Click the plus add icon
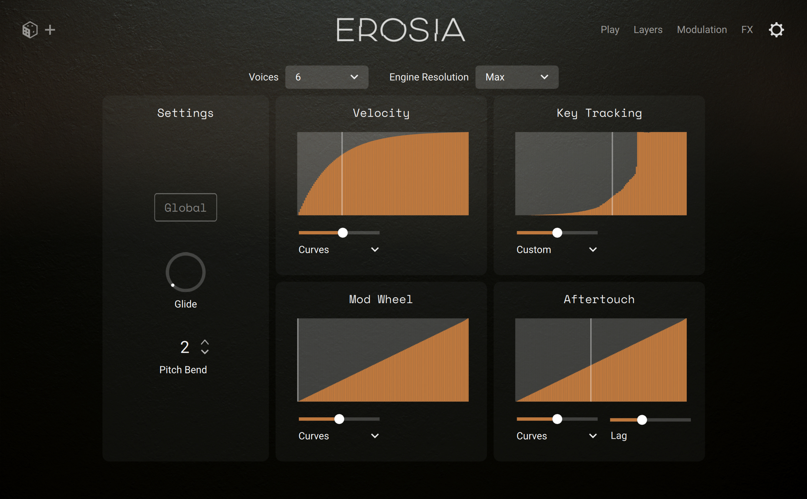 50,30
